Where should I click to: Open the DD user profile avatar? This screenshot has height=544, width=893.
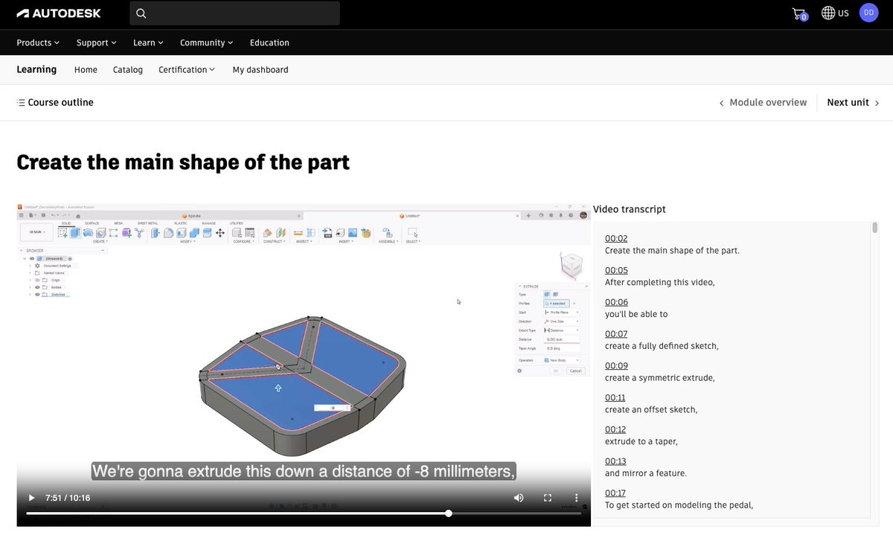coord(868,13)
